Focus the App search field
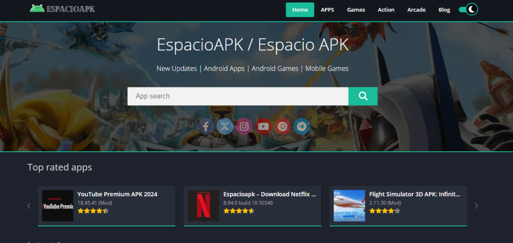Viewport: 513px width, 243px height. coord(238,96)
